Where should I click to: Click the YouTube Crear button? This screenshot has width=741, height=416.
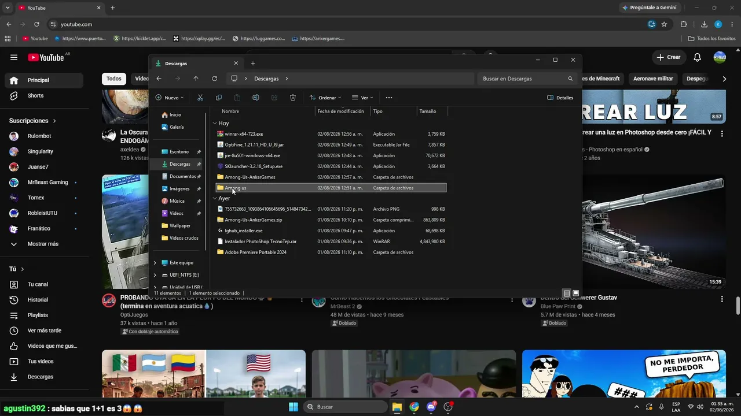click(x=668, y=57)
